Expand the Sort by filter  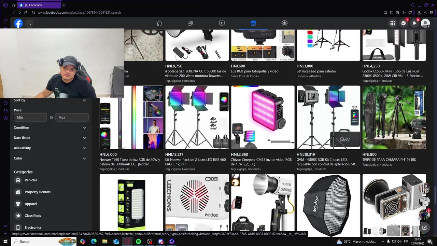[50, 100]
